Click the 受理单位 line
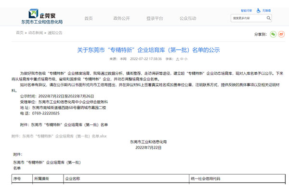This screenshot has width=289, height=192. [64, 102]
